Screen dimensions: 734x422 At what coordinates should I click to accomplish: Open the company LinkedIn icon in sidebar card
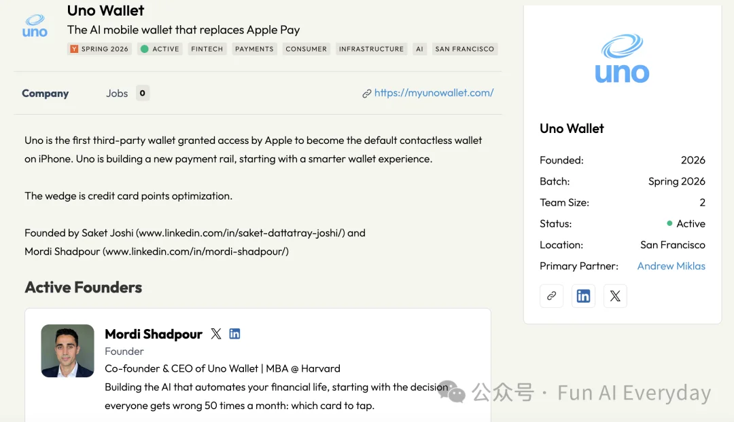[x=583, y=296]
